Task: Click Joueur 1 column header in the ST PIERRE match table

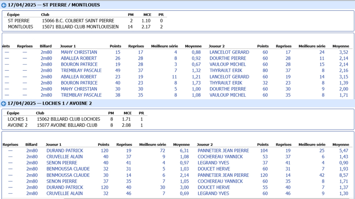Action: point(68,46)
